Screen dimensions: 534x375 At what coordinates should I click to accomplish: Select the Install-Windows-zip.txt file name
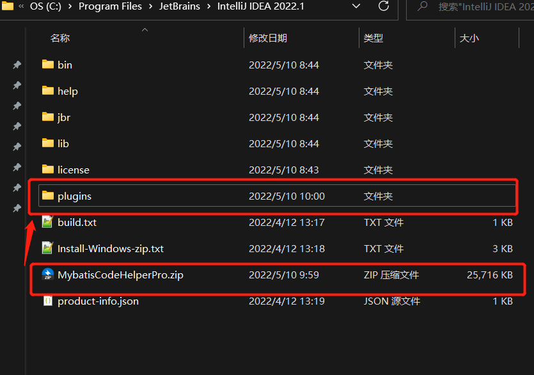click(111, 248)
